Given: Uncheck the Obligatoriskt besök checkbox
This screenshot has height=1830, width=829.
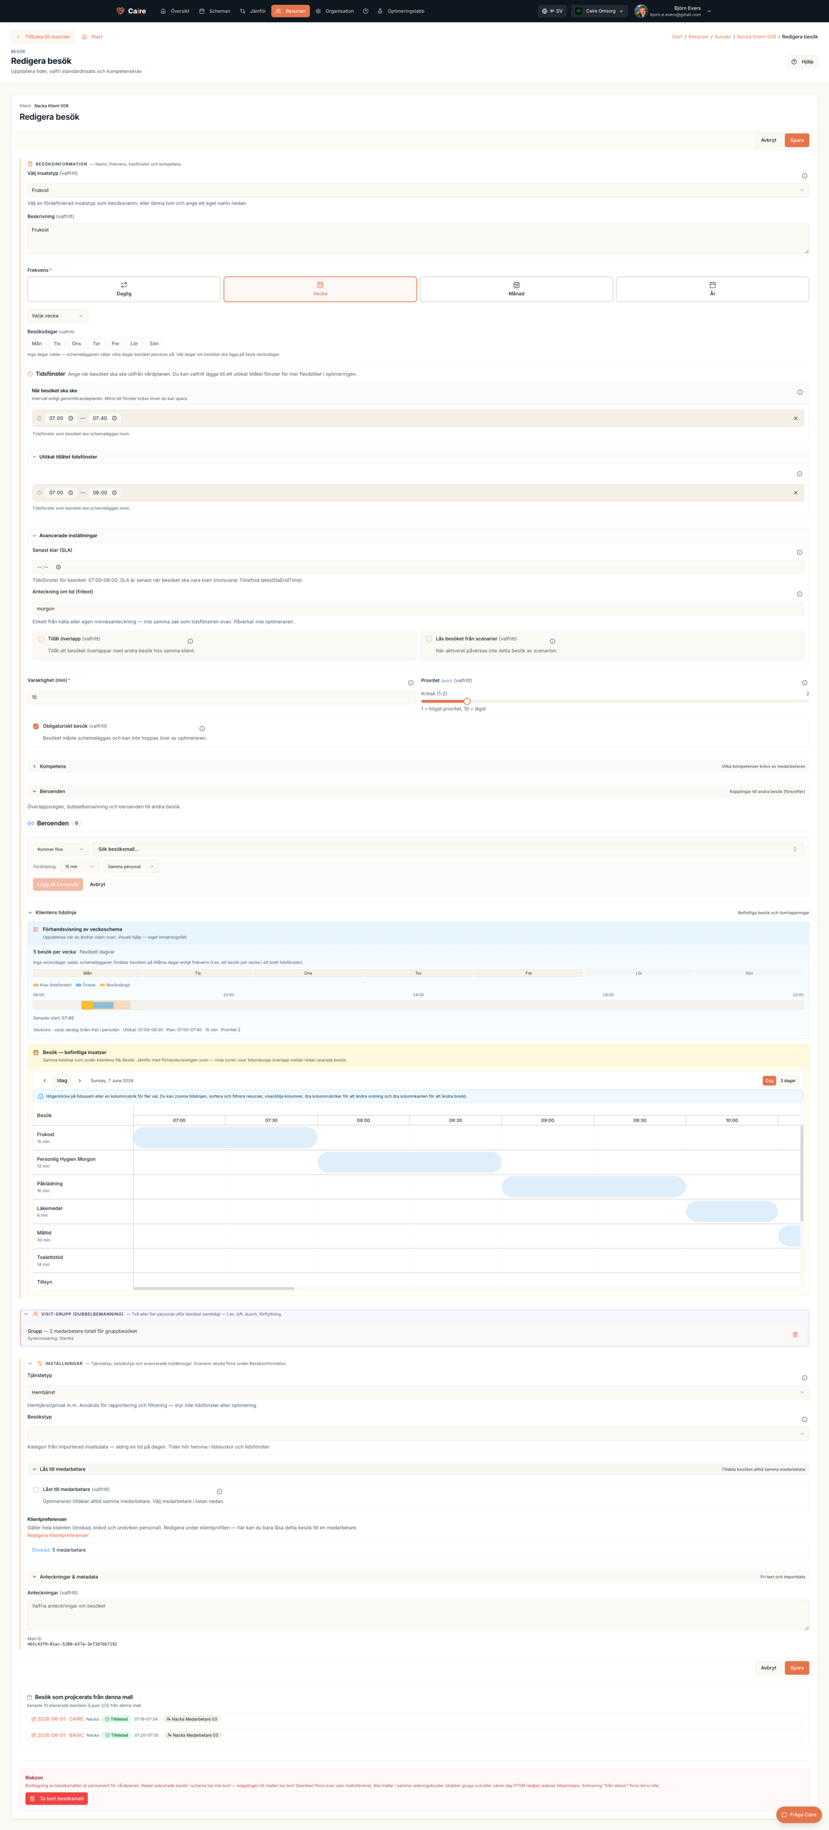Looking at the screenshot, I should click(36, 726).
